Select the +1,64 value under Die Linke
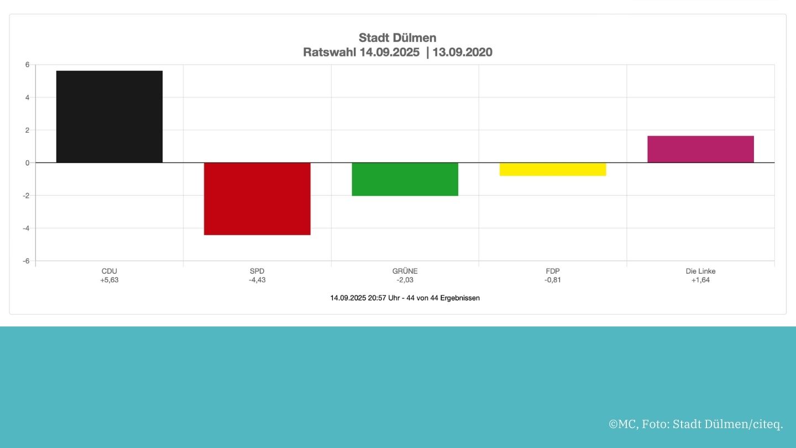This screenshot has height=448, width=796. 700,280
